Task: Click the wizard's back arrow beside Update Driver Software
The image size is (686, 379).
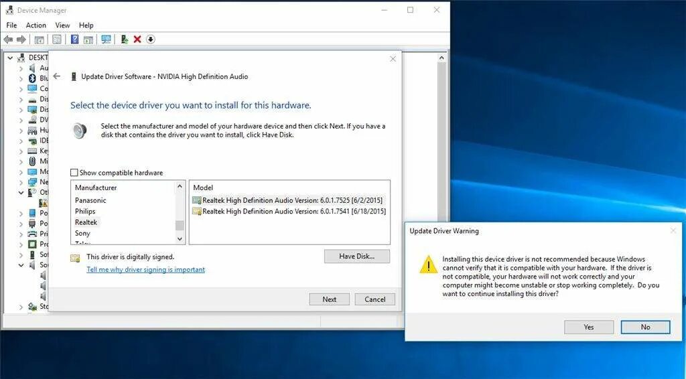Action: coord(57,76)
